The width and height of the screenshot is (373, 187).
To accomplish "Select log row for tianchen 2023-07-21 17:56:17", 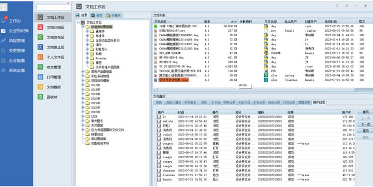I will tap(256, 175).
